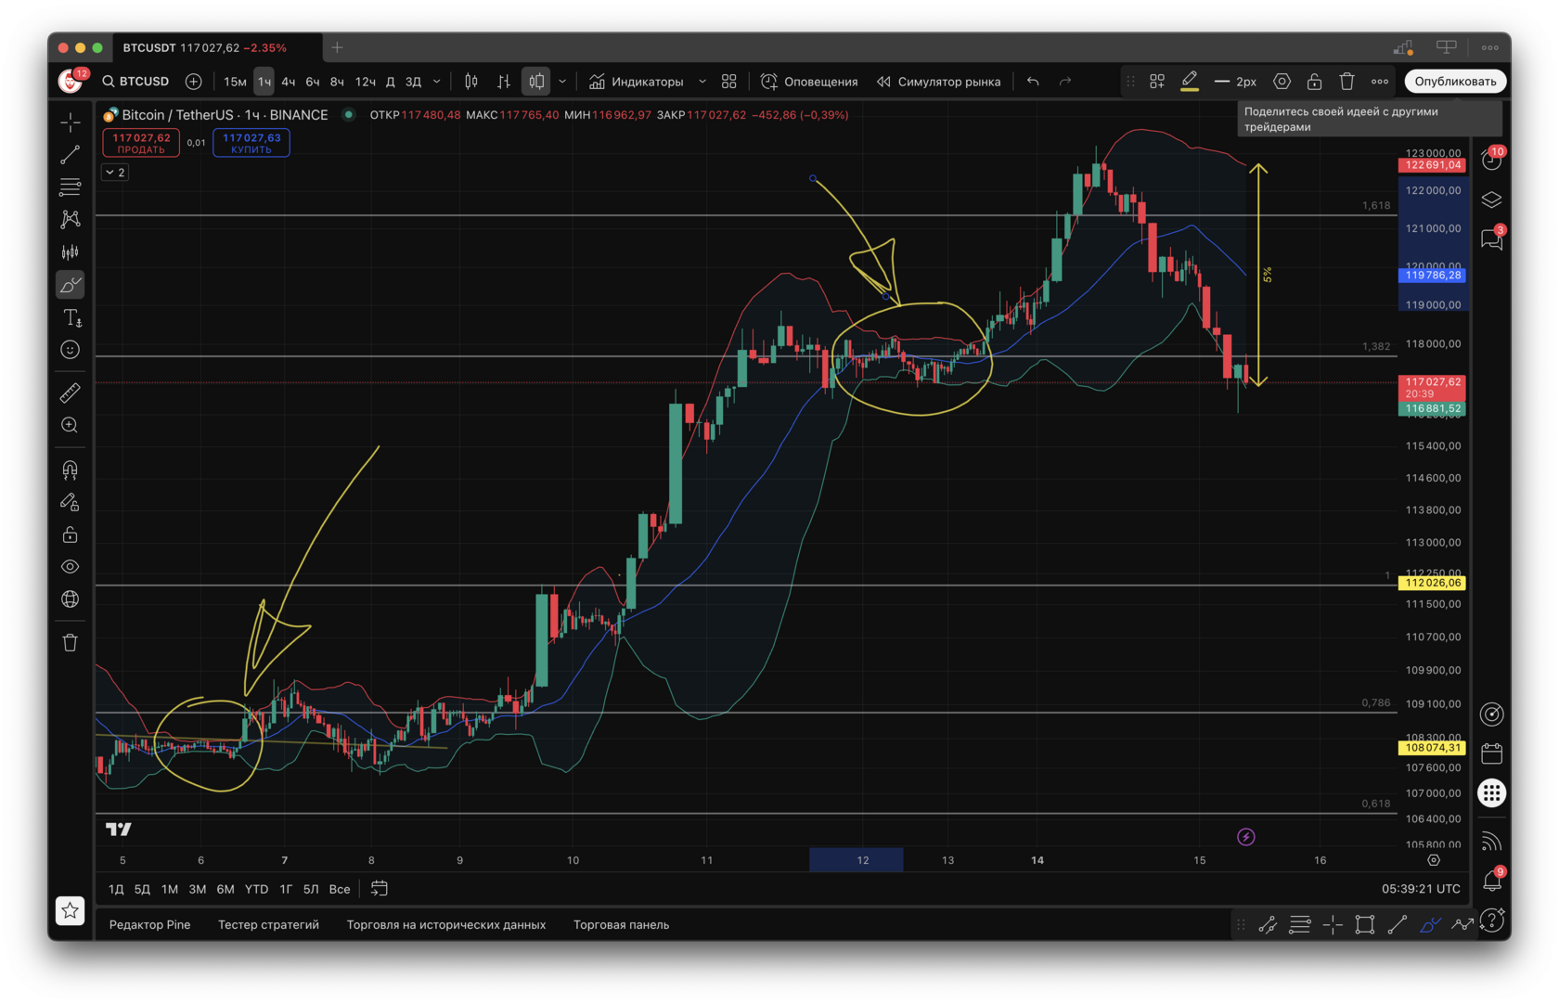Select the ruler measure tool

point(71,393)
